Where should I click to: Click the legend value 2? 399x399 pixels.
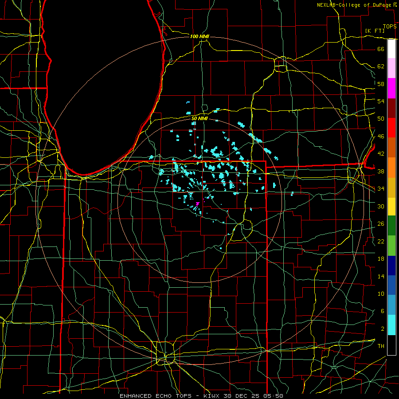pos(383,329)
